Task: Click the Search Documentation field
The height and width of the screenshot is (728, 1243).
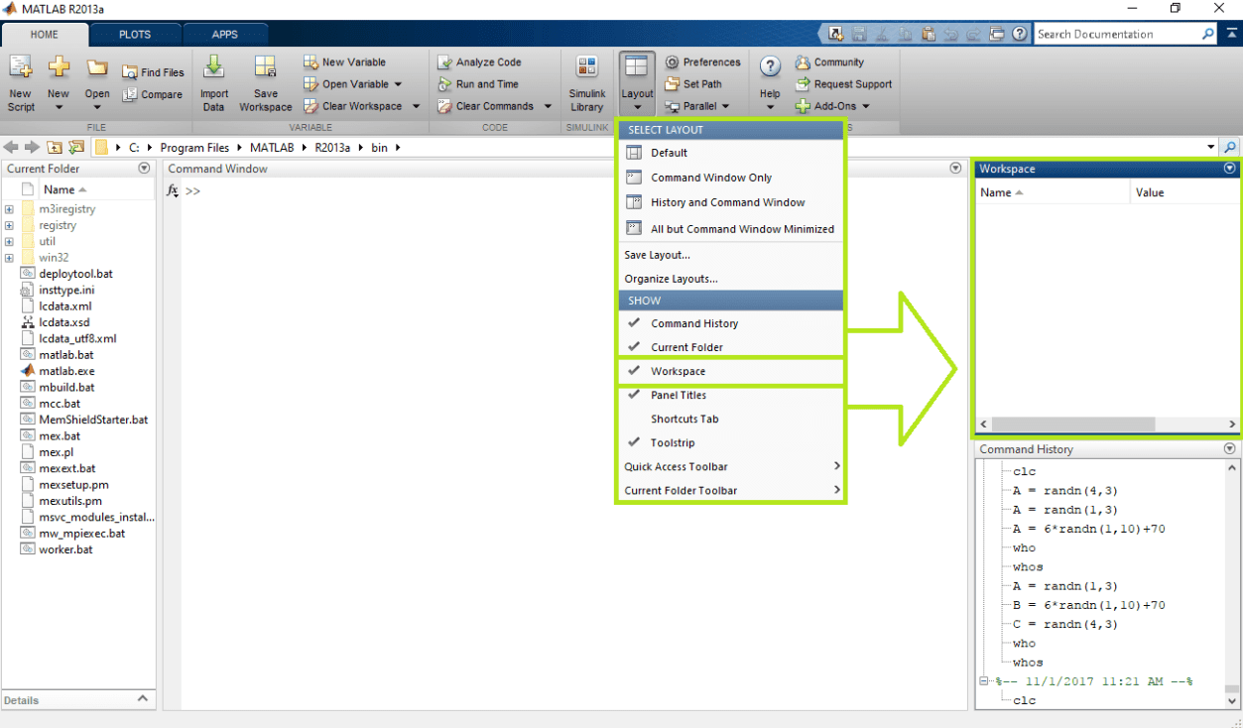Action: [1116, 34]
